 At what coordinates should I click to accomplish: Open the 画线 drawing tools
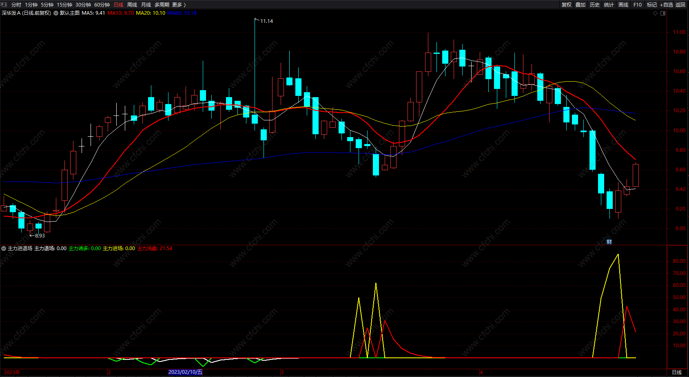pos(623,5)
